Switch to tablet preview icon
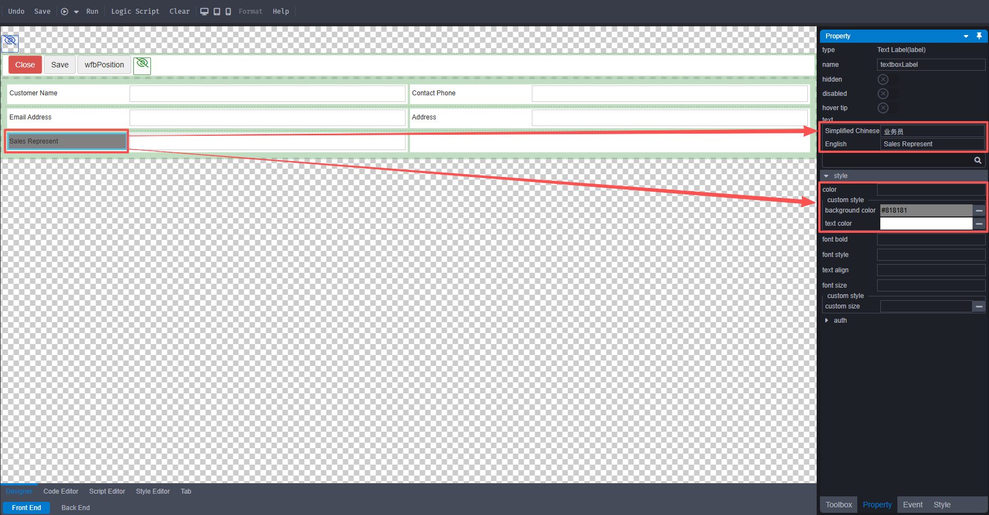The width and height of the screenshot is (989, 515). [x=217, y=12]
